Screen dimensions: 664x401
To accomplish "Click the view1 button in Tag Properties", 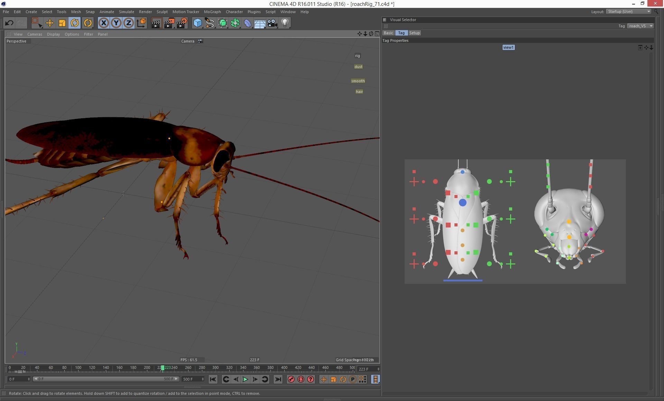I will (508, 47).
